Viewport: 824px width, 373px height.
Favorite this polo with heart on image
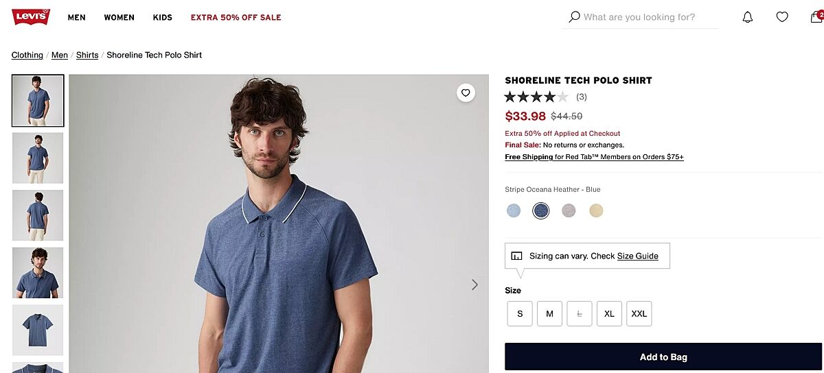tap(466, 93)
